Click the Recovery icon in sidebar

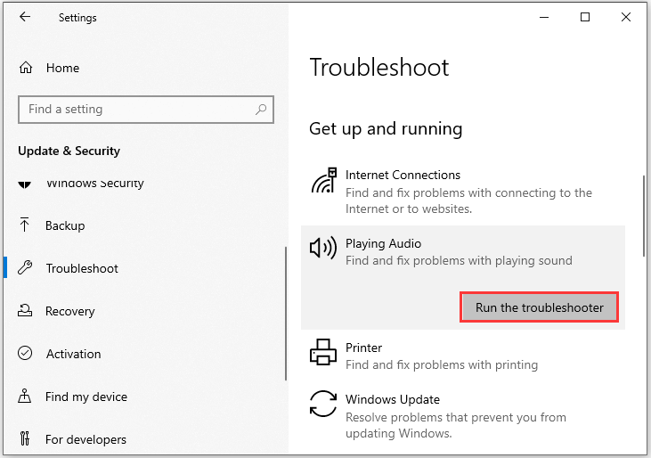coord(25,311)
